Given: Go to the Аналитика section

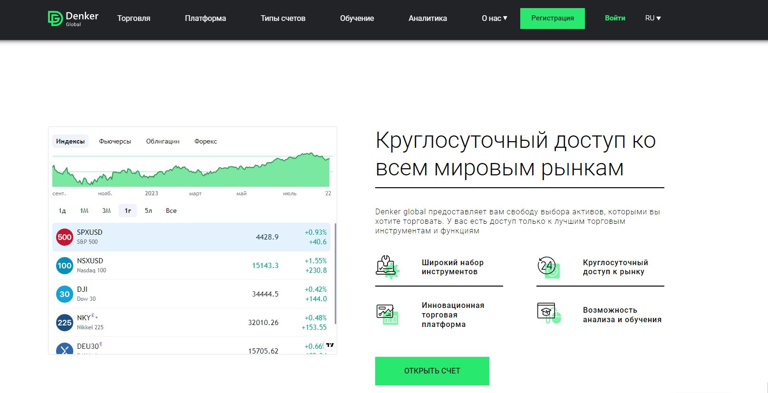Looking at the screenshot, I should [x=428, y=18].
